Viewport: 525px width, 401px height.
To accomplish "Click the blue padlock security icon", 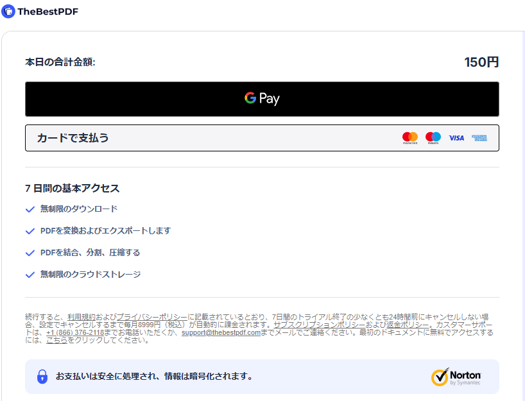I will pyautogui.click(x=42, y=377).
